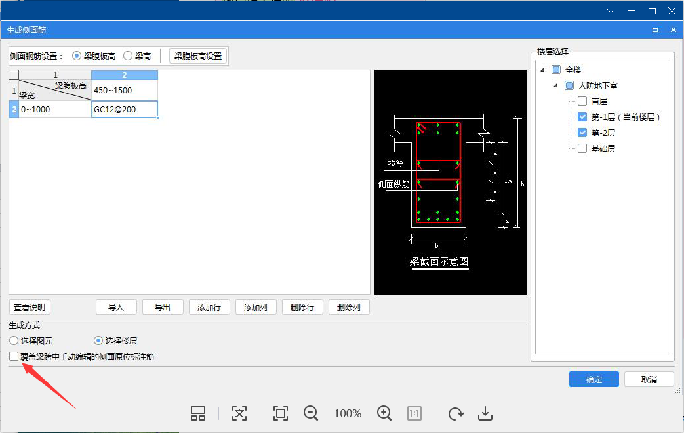
Task: Uncheck 第-1层（当前楼层） checkbox
Action: click(582, 117)
